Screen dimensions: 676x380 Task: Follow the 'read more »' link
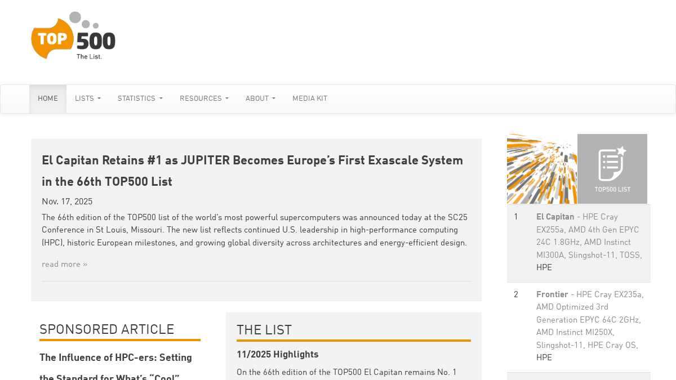pyautogui.click(x=65, y=264)
